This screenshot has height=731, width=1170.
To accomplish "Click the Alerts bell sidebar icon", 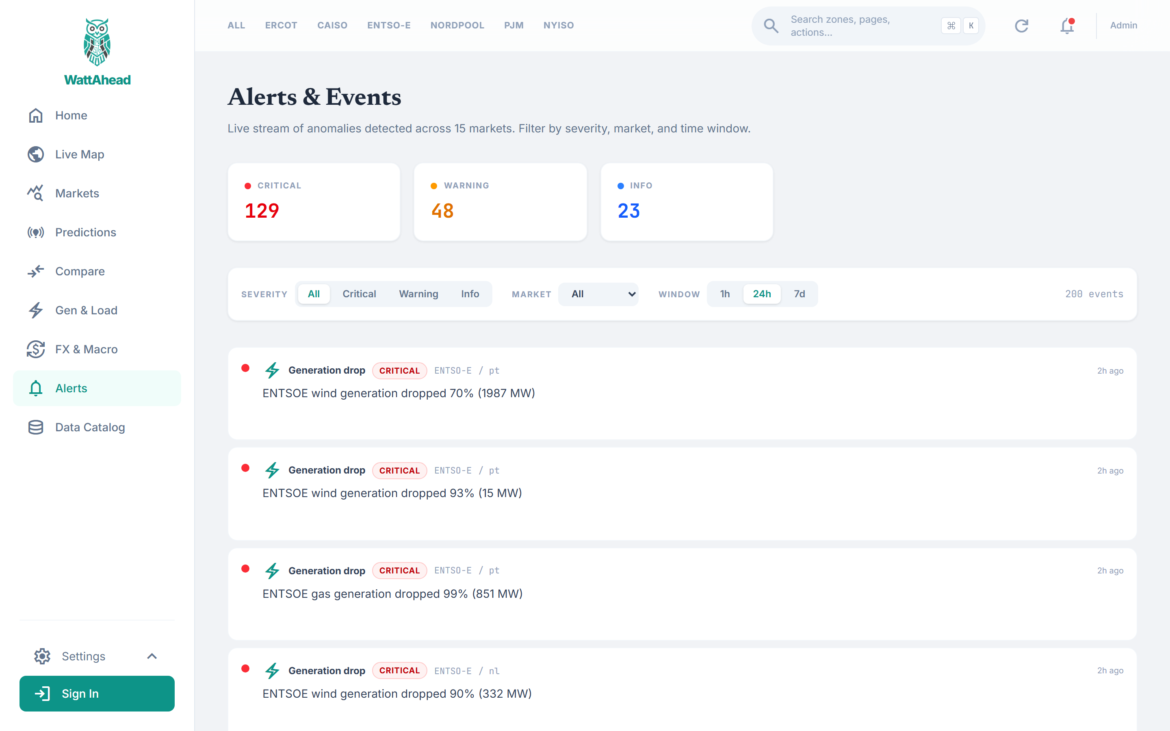I will point(36,388).
